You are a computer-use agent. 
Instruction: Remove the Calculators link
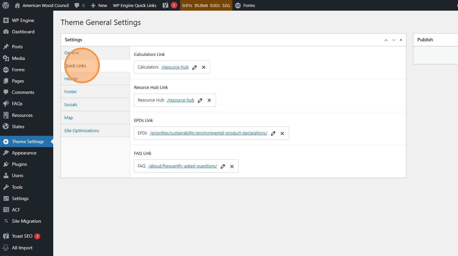(x=204, y=67)
